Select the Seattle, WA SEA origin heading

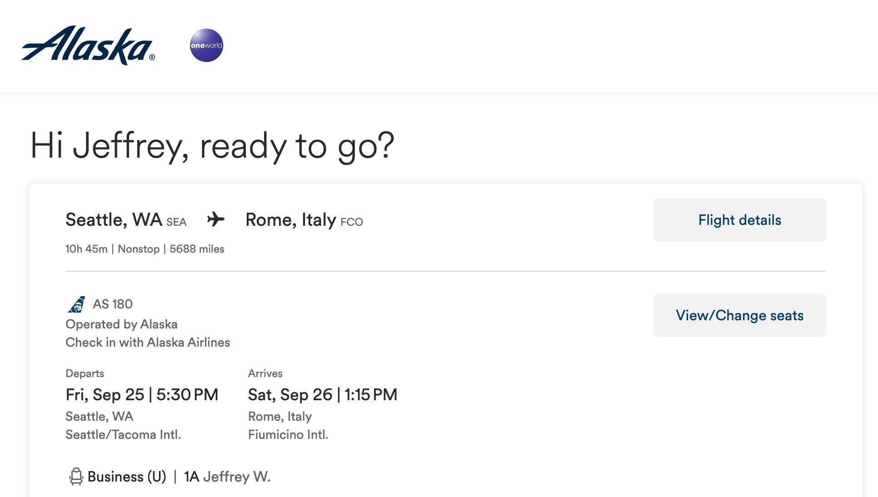click(x=126, y=220)
